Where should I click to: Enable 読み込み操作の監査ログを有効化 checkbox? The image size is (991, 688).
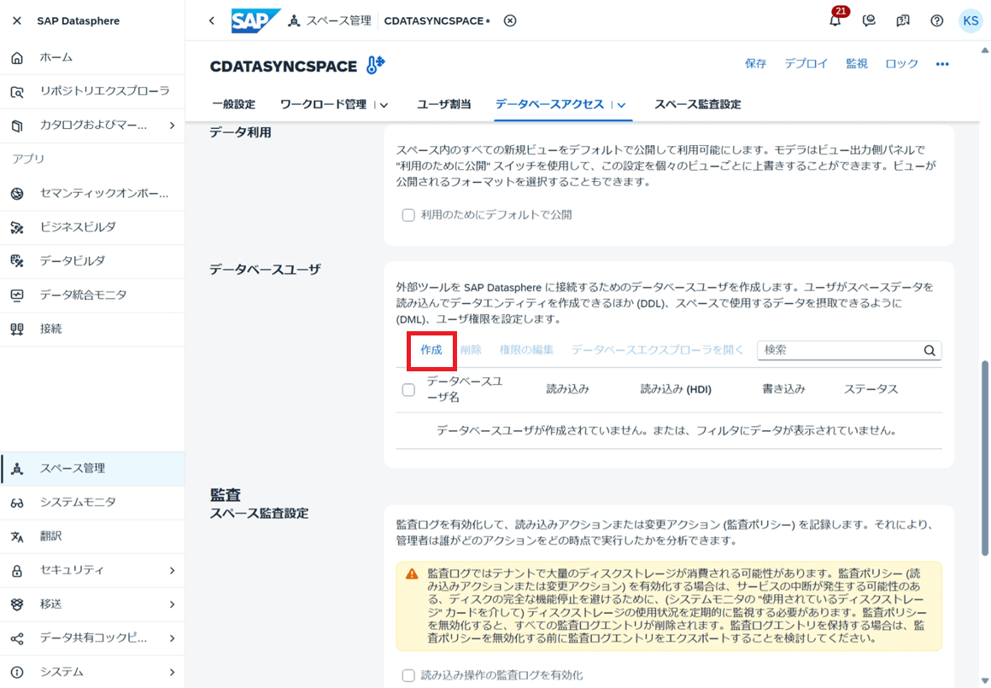(408, 675)
